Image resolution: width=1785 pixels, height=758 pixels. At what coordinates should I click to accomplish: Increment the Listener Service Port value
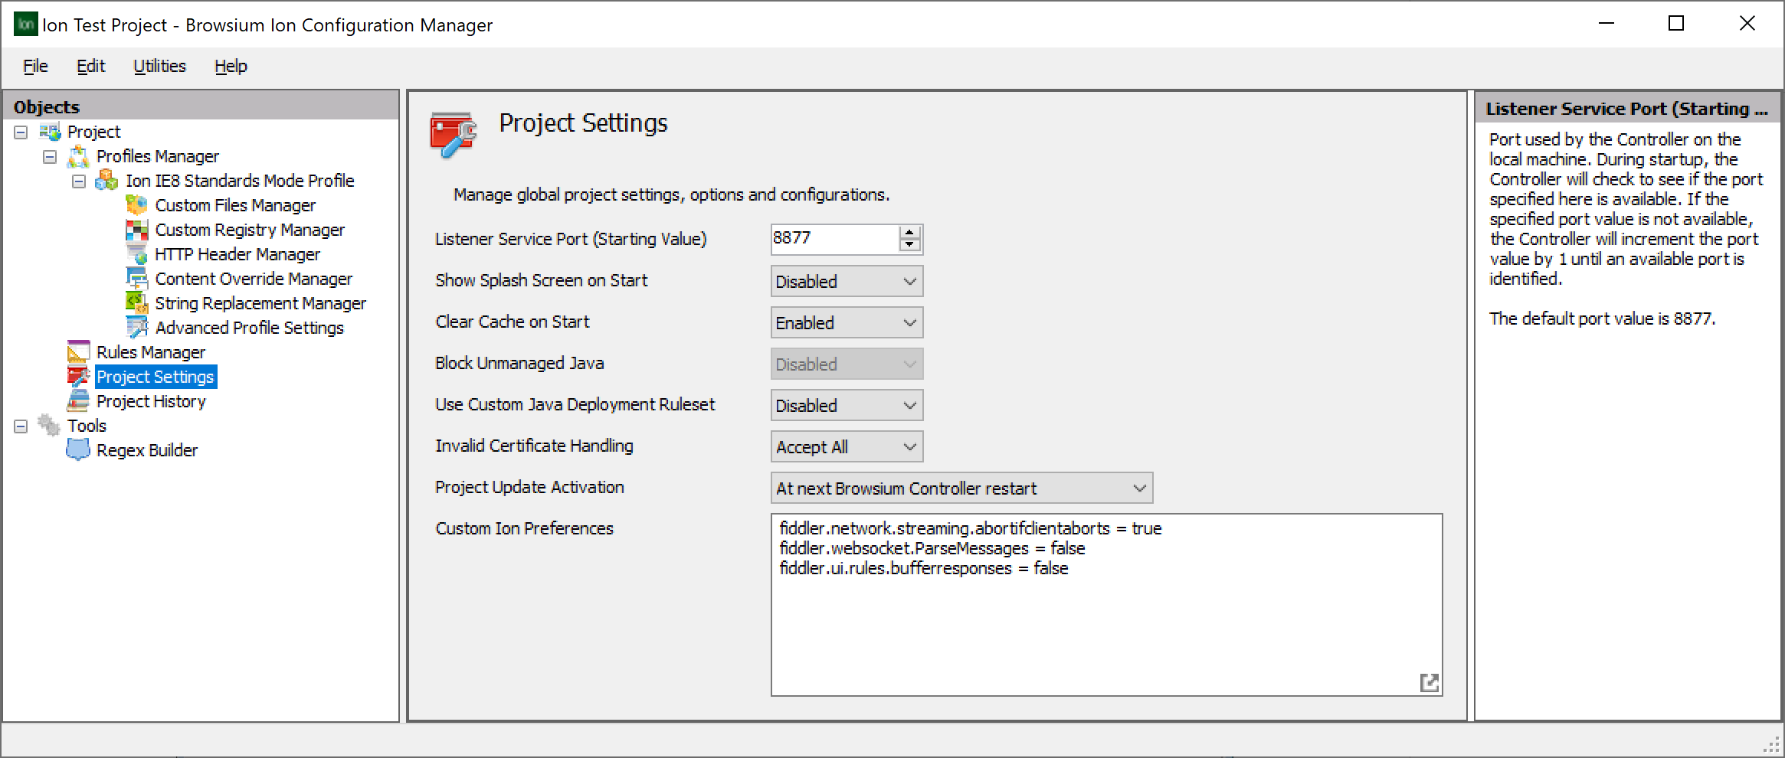[x=910, y=234]
